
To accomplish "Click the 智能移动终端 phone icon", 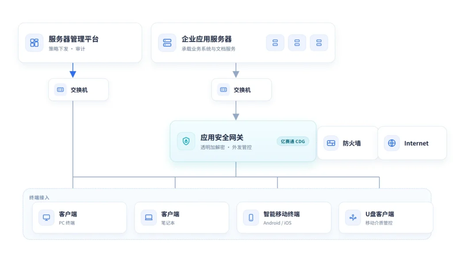I will coord(251,218).
